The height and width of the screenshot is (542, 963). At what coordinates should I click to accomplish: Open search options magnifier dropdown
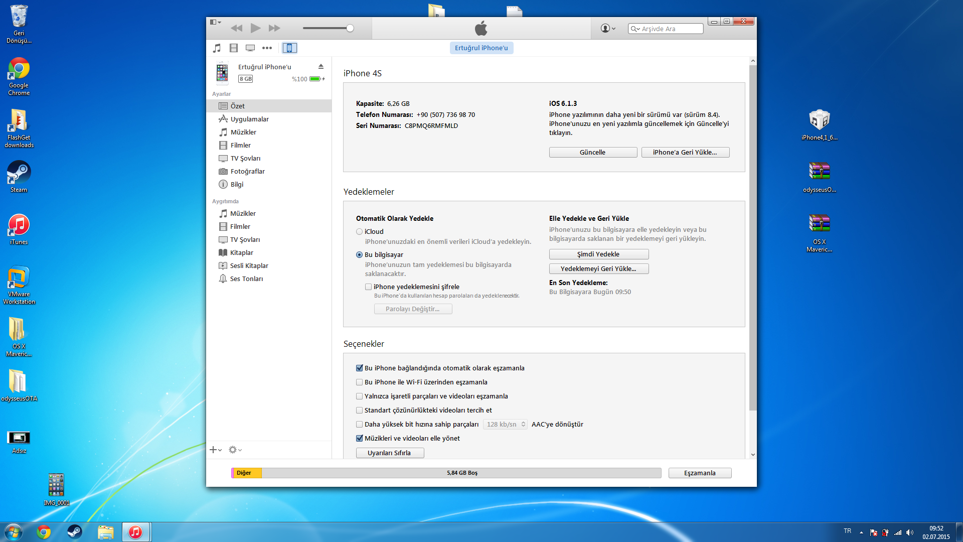pos(635,29)
